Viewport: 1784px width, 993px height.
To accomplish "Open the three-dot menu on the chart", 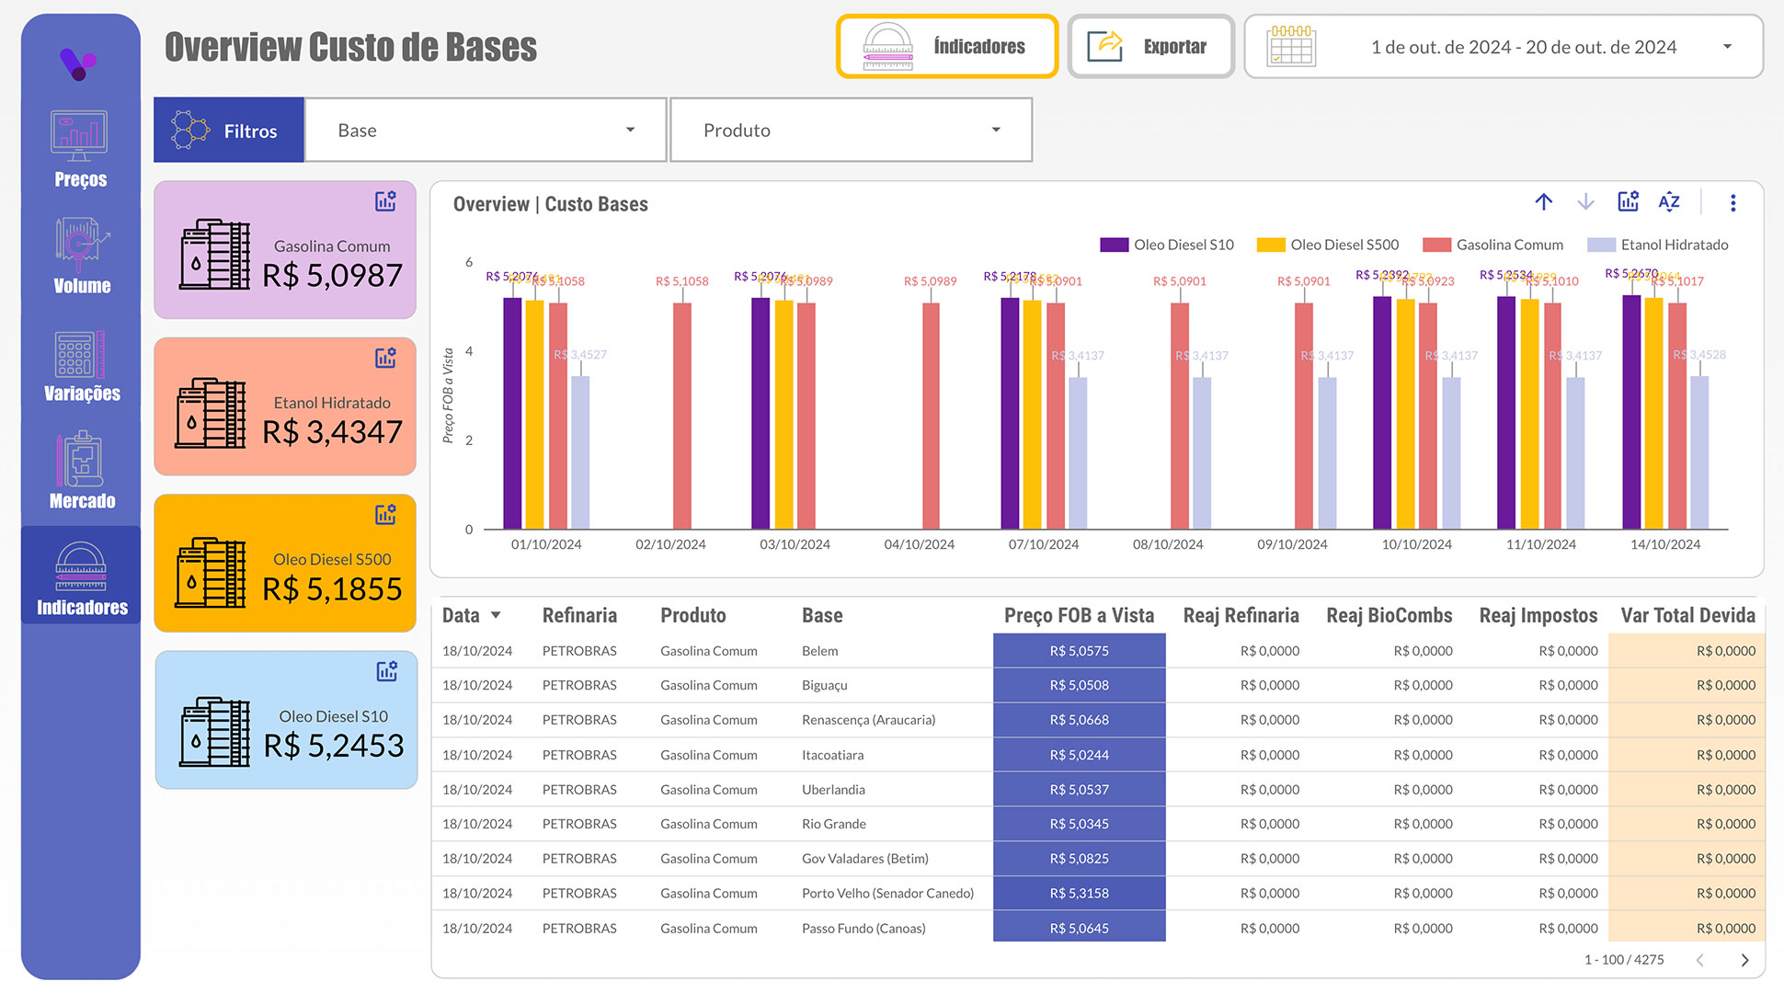I will [1733, 202].
